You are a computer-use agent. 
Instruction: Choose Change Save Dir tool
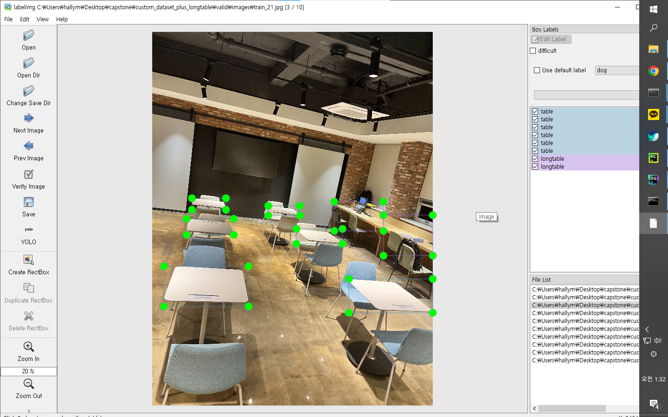[28, 96]
